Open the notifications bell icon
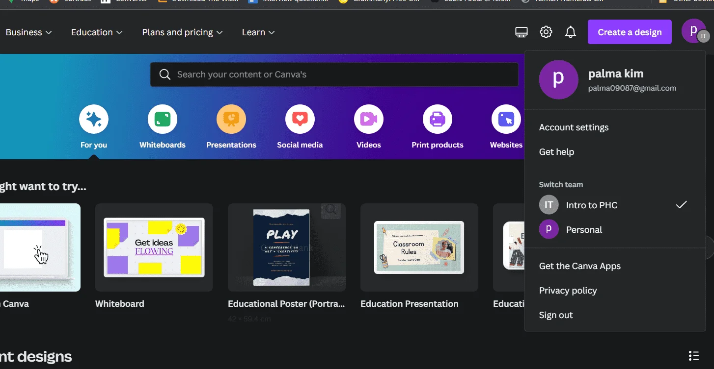Image resolution: width=714 pixels, height=369 pixels. [x=570, y=32]
